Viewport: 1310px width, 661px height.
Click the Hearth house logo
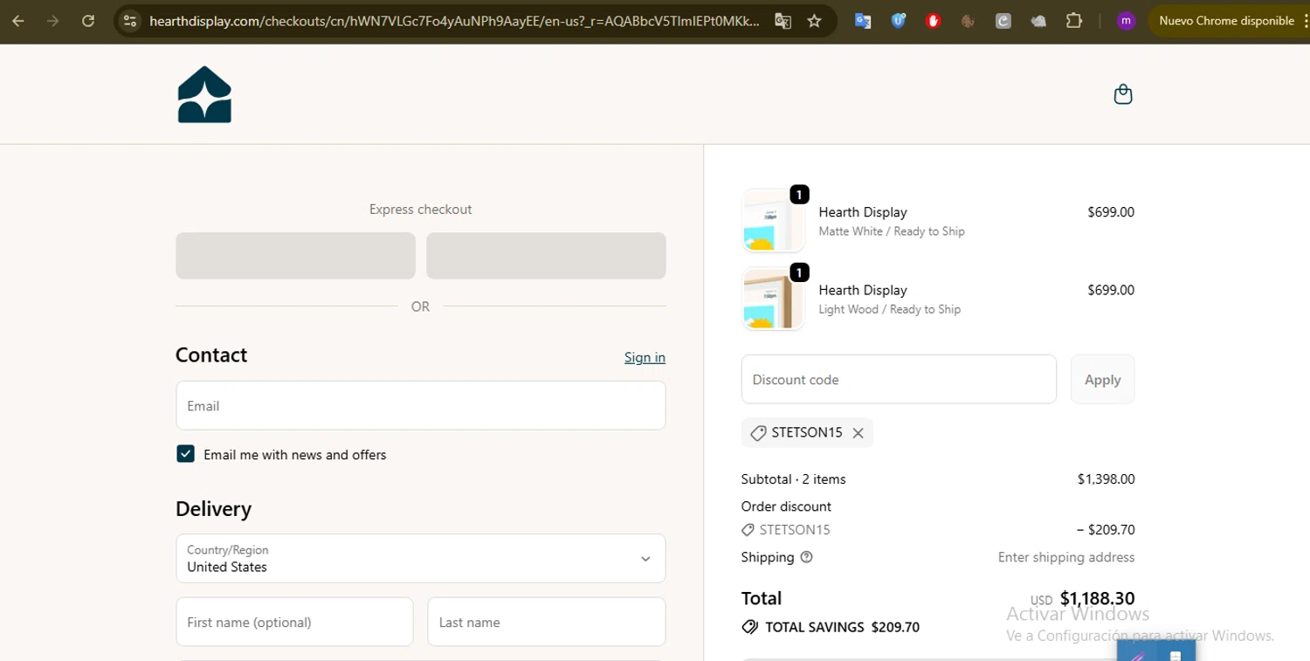(204, 94)
